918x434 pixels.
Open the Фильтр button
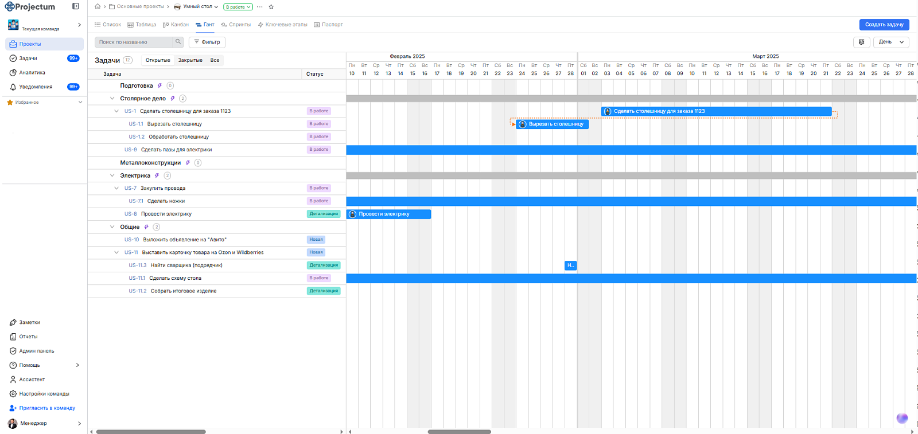pos(207,42)
